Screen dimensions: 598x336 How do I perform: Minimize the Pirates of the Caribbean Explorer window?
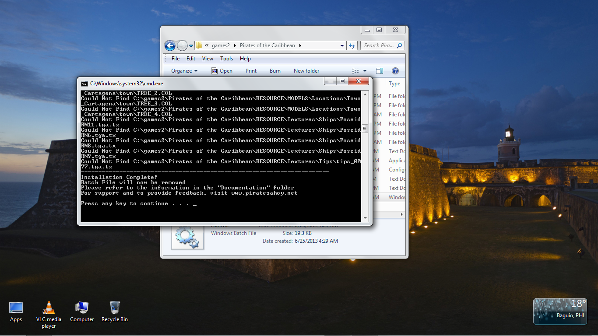367,30
